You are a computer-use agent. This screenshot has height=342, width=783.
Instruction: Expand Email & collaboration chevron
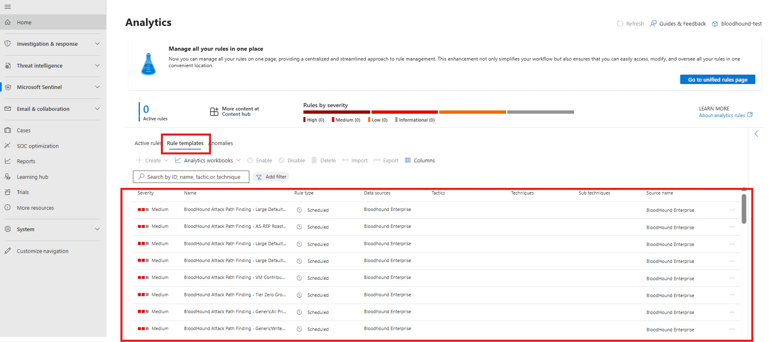click(x=97, y=109)
